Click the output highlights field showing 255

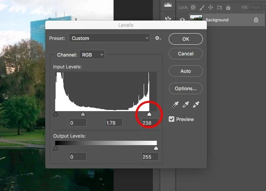tap(150, 157)
